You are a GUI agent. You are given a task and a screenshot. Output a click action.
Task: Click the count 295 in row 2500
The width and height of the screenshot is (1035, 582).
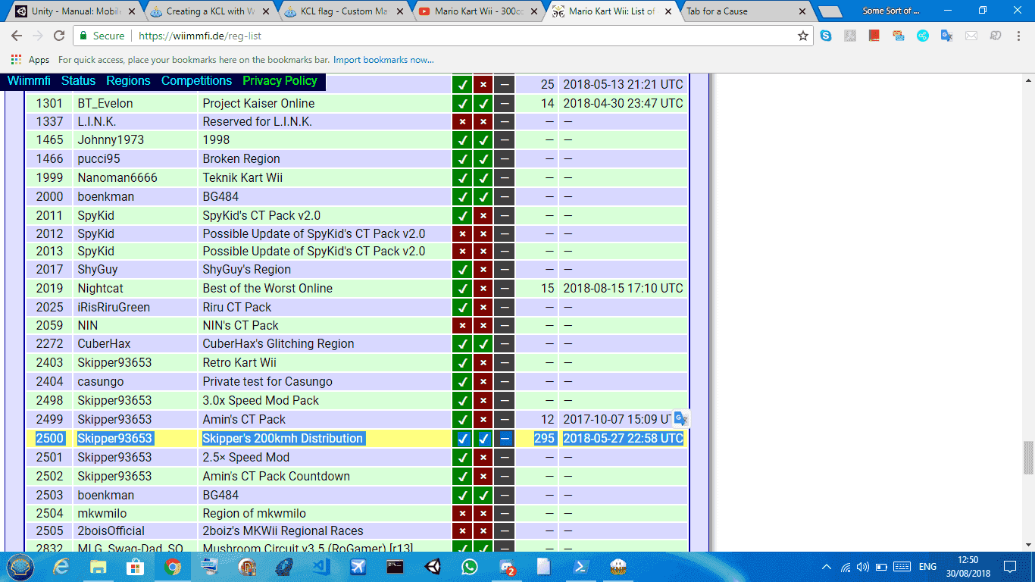[x=545, y=438]
